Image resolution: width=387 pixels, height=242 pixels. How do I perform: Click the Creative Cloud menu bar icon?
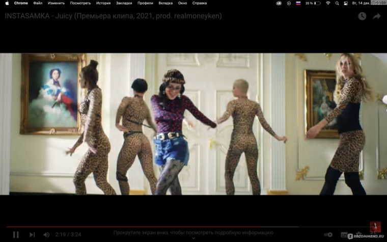point(279,3)
